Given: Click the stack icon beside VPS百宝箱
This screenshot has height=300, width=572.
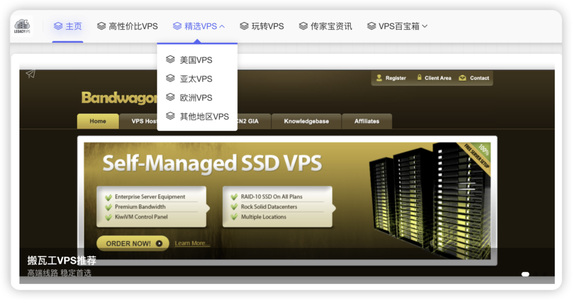Looking at the screenshot, I should 371,26.
